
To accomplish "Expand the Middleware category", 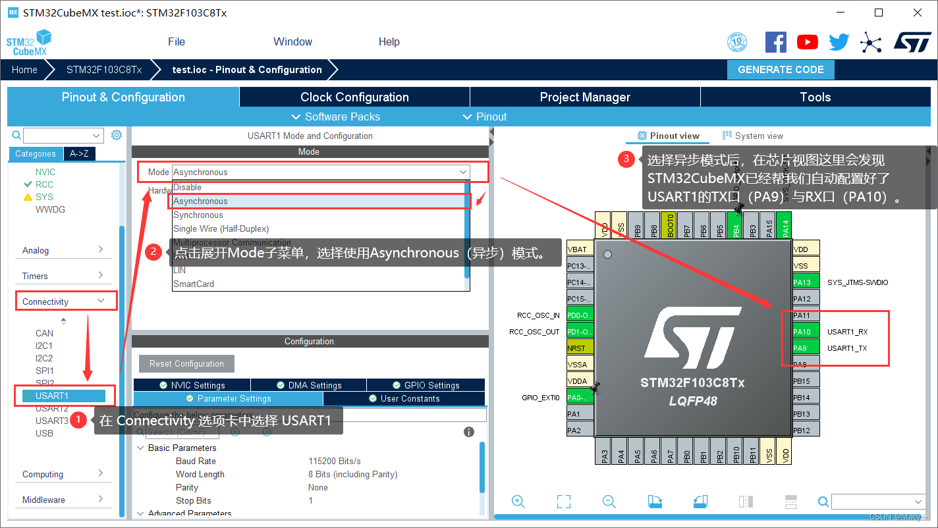I will pos(63,500).
